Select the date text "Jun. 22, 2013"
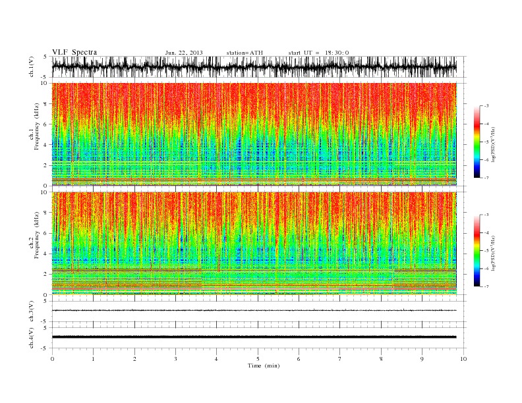This screenshot has height=403, width=522. click(184, 53)
